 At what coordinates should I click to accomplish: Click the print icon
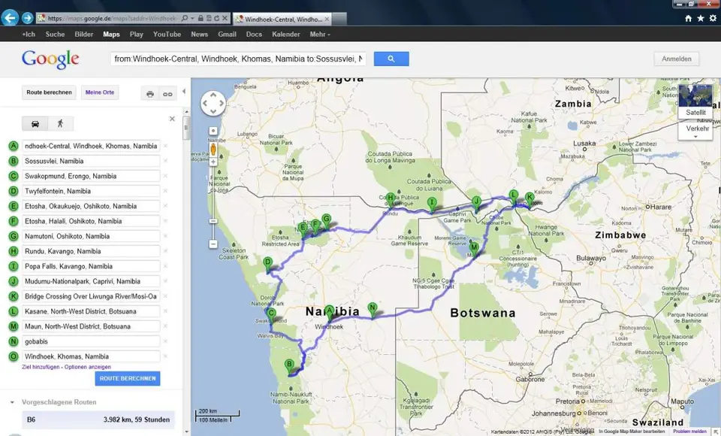point(150,94)
